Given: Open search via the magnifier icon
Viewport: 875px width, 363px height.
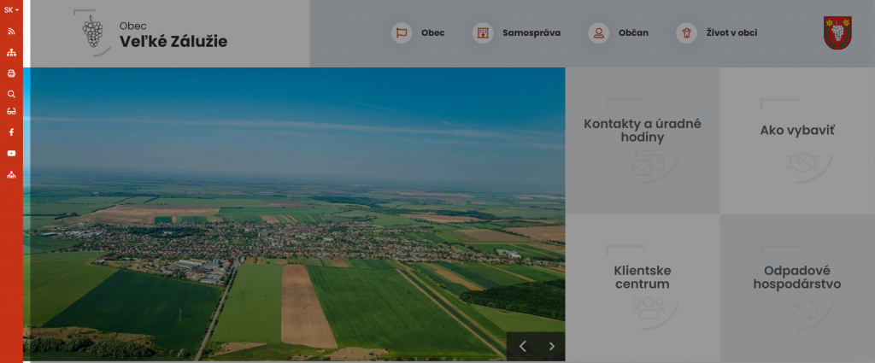Looking at the screenshot, I should point(11,94).
